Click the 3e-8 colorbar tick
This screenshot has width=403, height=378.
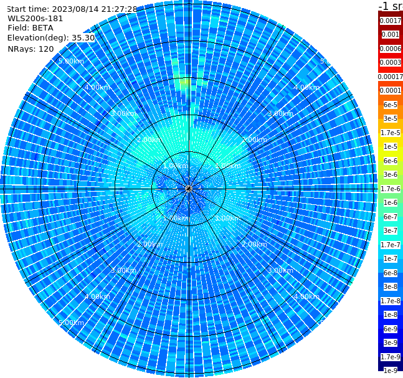tap(390, 286)
